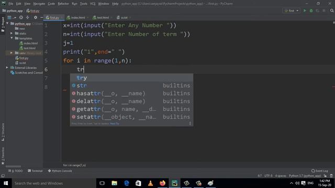This screenshot has width=335, height=188.
Task: Open the VCS menu
Action: tap(93, 4)
